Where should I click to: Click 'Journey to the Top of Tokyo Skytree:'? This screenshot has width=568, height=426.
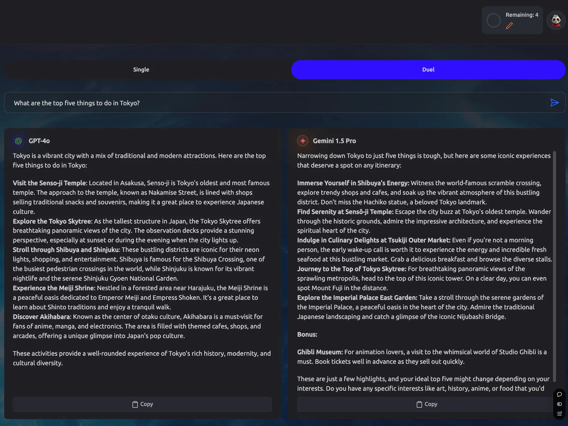pyautogui.click(x=352, y=269)
